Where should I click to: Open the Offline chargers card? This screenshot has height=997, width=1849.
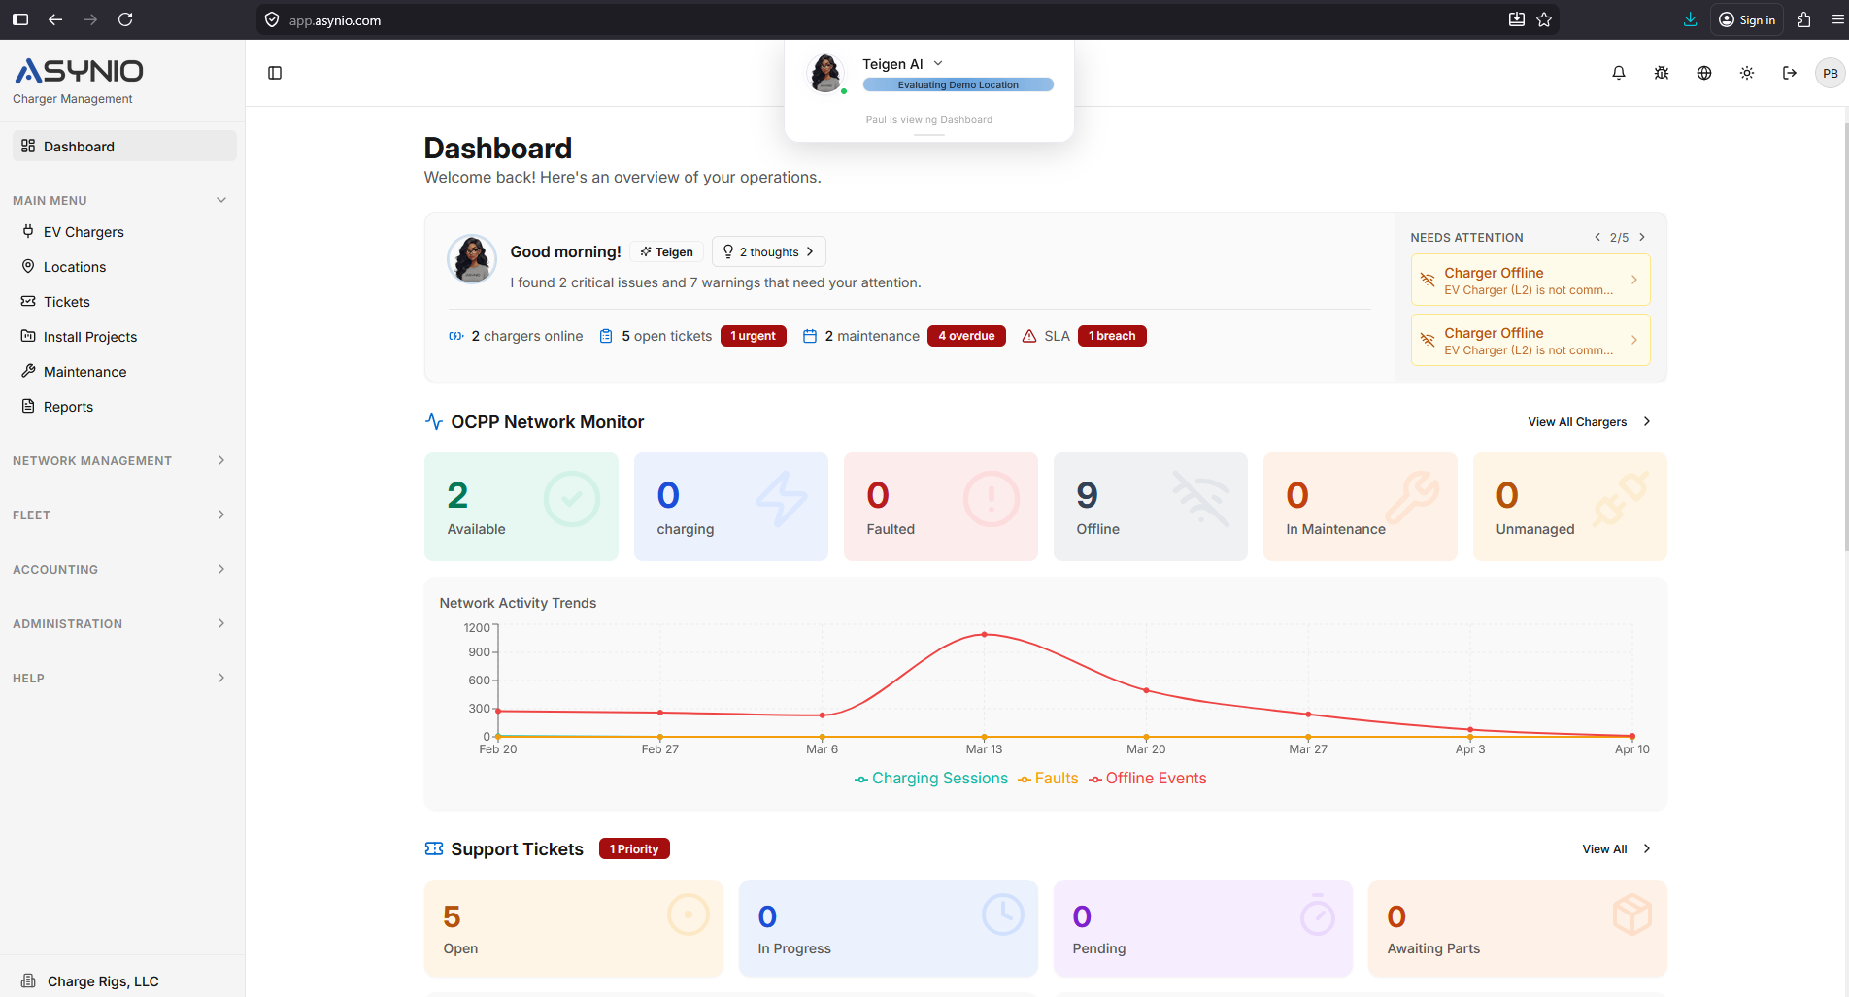click(x=1151, y=507)
